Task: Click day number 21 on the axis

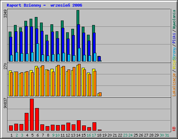Action: [x=115, y=135]
